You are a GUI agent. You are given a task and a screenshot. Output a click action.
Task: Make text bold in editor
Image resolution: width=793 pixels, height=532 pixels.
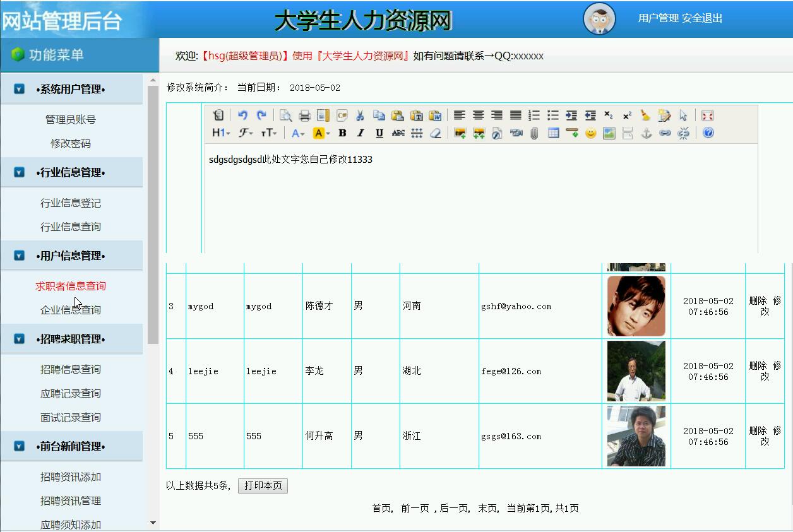[342, 133]
